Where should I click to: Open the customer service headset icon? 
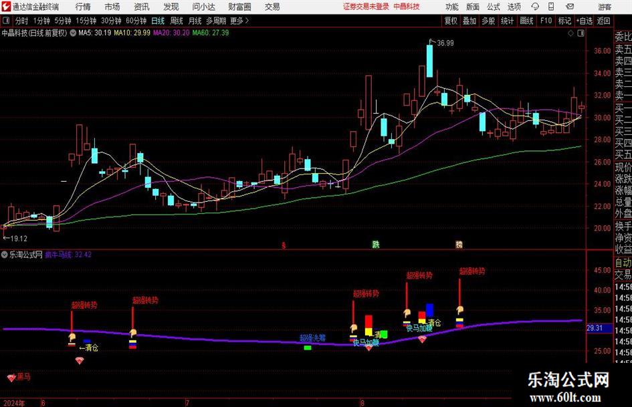click(x=535, y=7)
